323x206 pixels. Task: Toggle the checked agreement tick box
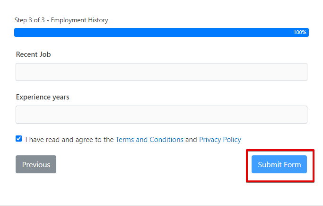[18, 139]
